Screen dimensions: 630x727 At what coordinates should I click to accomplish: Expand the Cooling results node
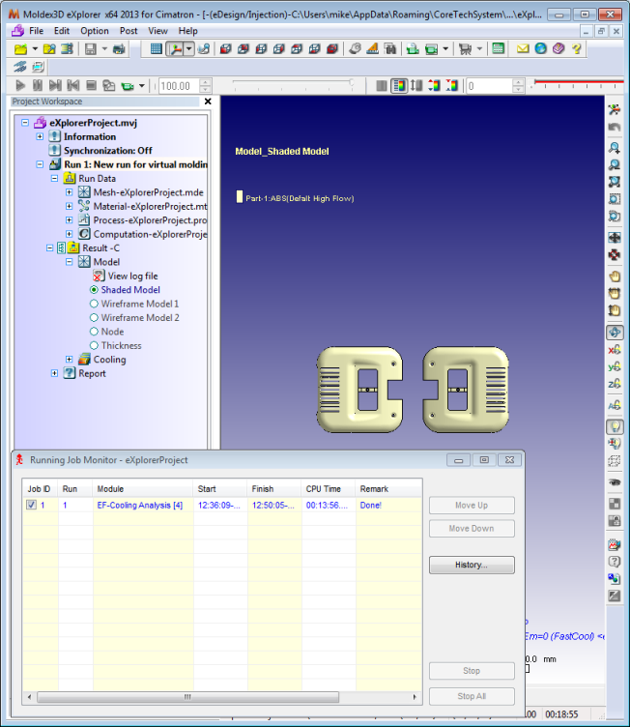pos(69,360)
